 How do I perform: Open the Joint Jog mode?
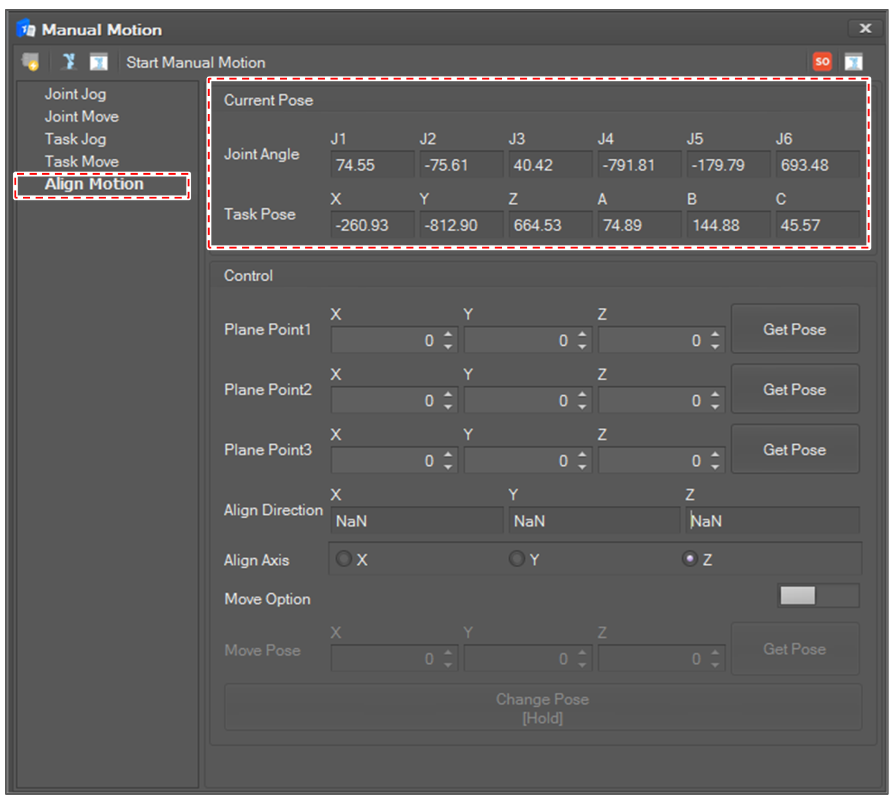tap(75, 94)
